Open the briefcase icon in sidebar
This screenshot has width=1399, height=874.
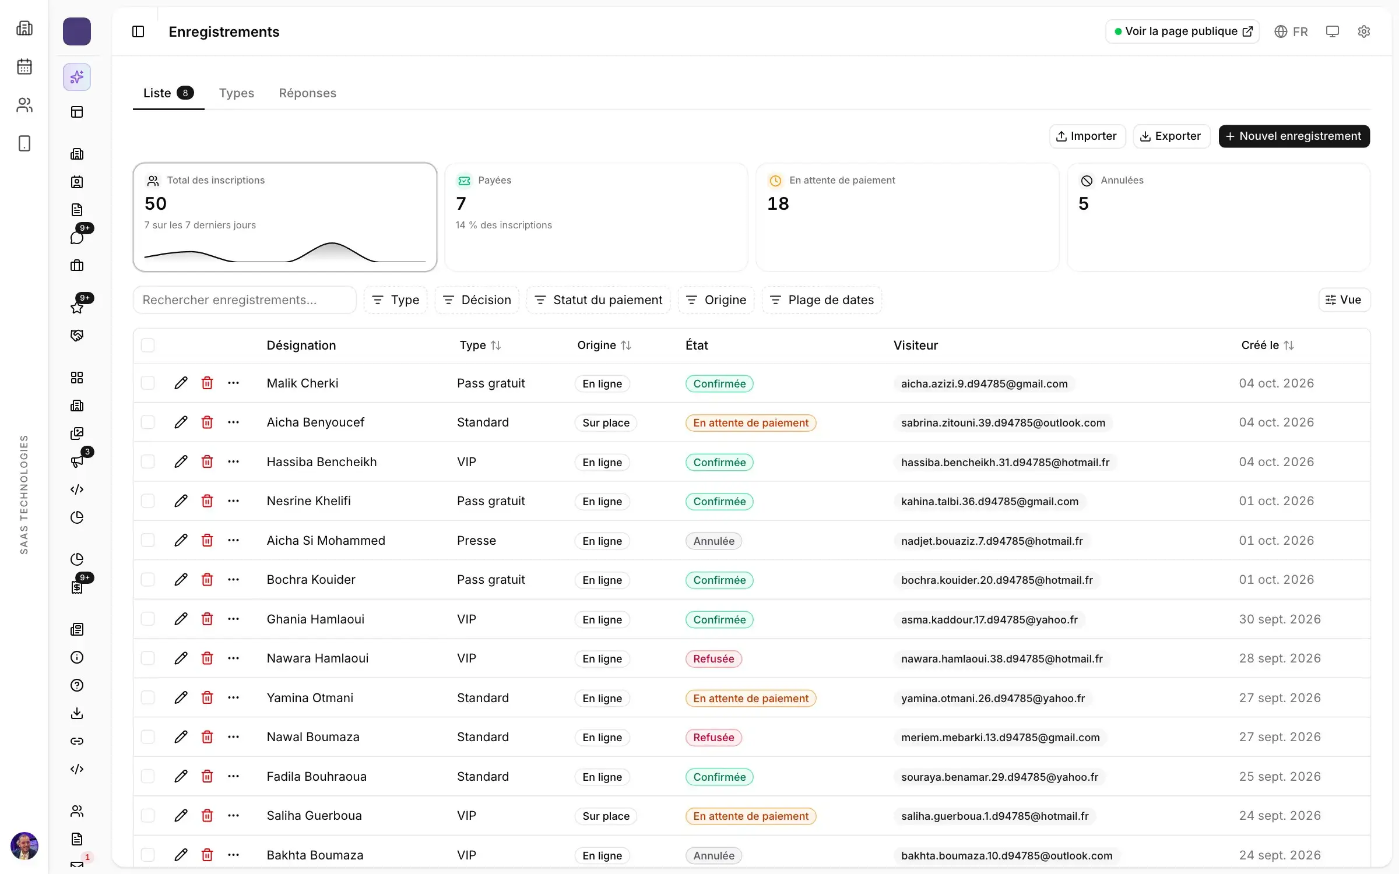point(77,266)
